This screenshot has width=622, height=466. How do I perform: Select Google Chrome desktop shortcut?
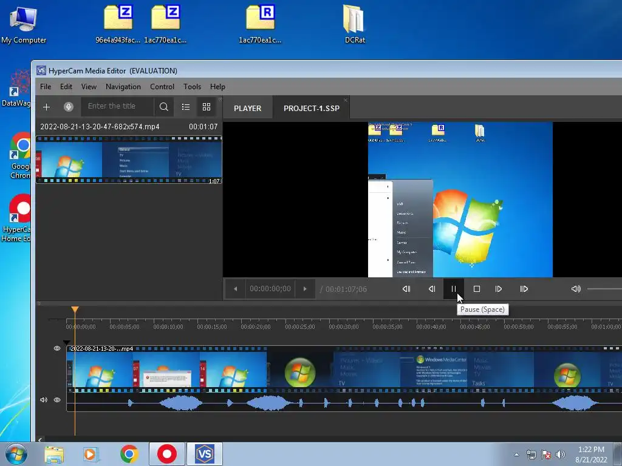point(19,156)
